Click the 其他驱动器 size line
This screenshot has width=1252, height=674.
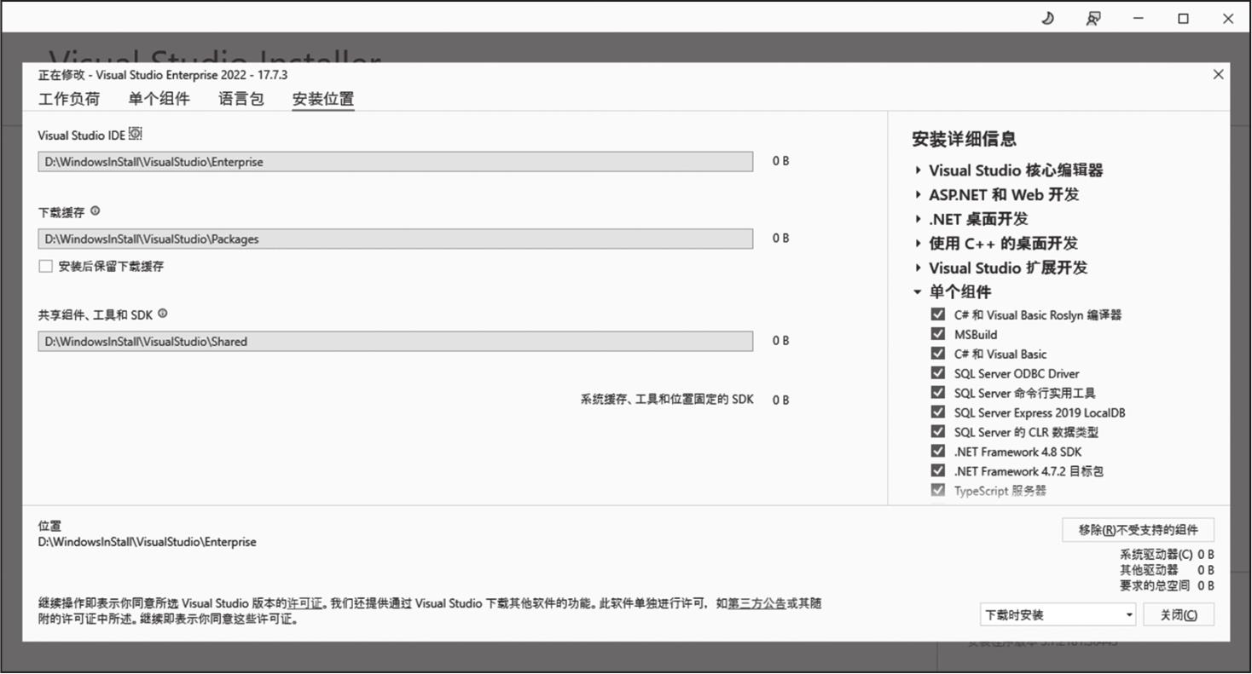pos(1167,569)
